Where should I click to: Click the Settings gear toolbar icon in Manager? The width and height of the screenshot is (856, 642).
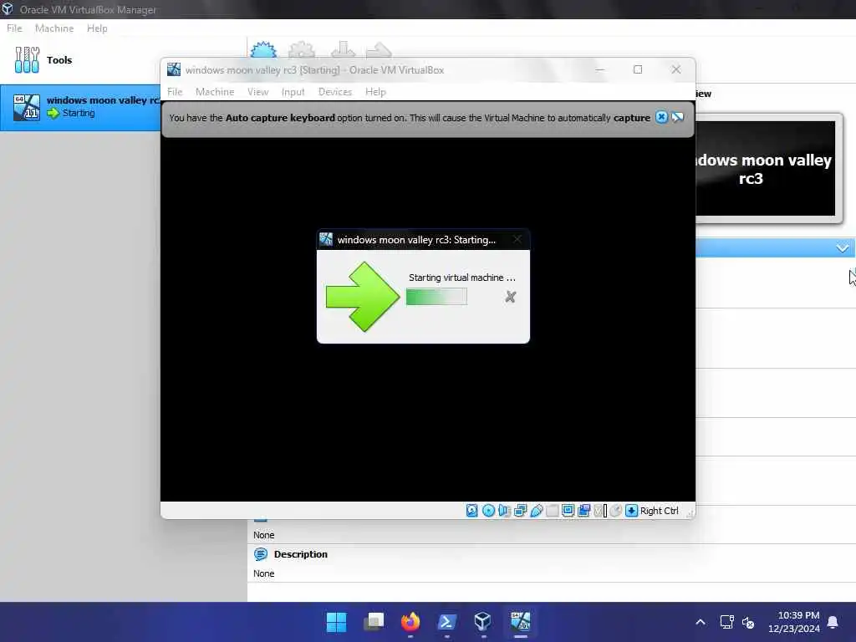pos(301,49)
